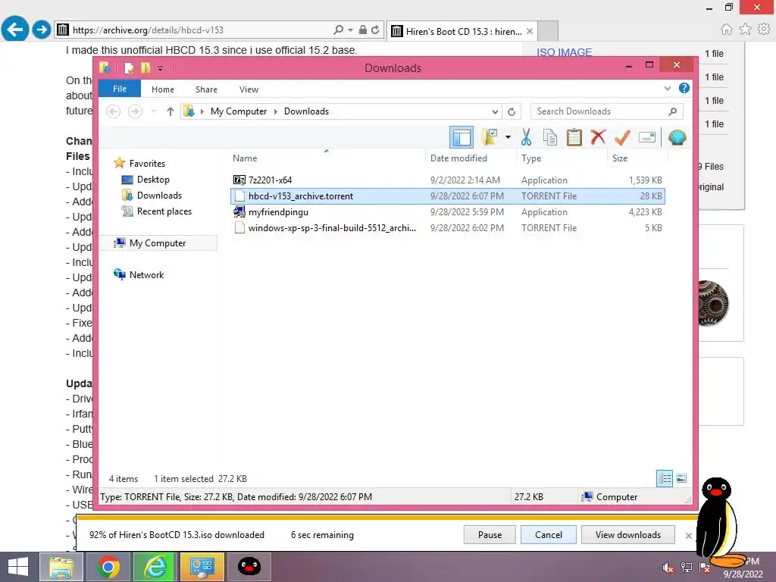Click the ISO IMAGE link
This screenshot has height=582, width=776.
click(x=564, y=52)
